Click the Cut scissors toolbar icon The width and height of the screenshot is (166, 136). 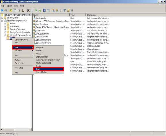20,10
